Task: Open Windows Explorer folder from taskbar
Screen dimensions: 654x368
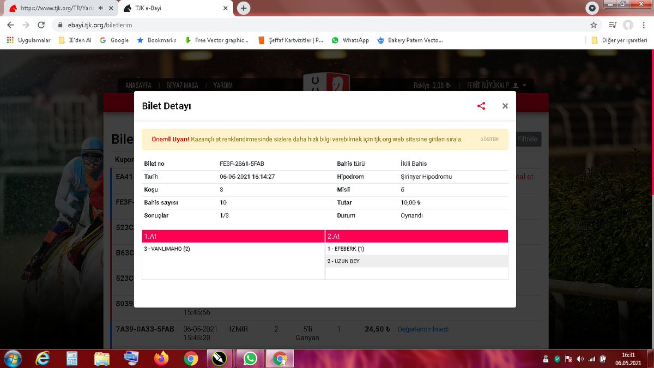Action: pos(101,359)
